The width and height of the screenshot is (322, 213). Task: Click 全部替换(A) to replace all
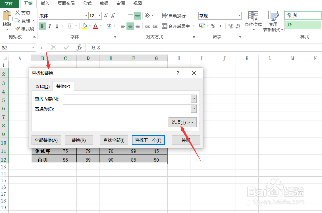click(46, 140)
